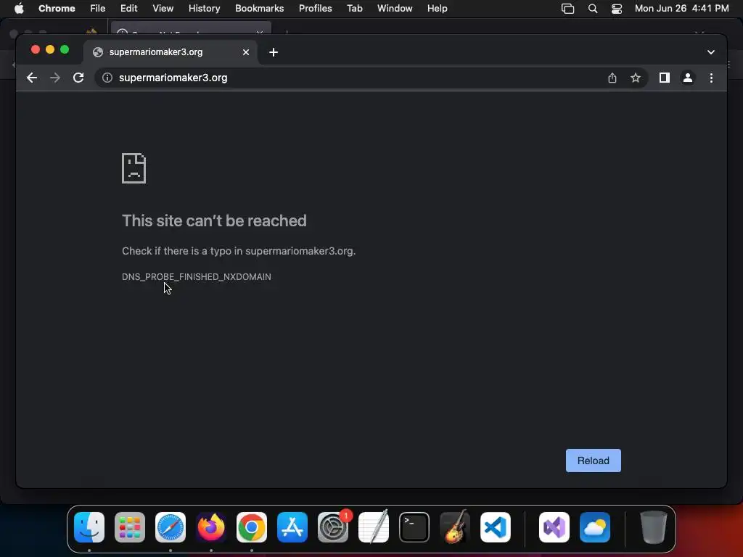Select the supermariomaker3.org tab
This screenshot has width=743, height=557.
[x=171, y=52]
